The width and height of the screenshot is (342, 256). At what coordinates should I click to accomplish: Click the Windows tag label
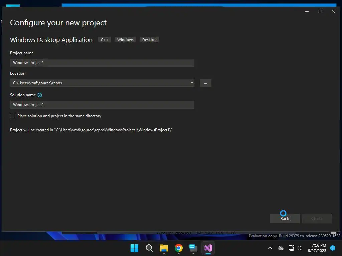126,40
